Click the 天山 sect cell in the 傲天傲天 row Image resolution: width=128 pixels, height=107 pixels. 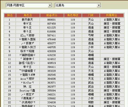tap(91, 20)
